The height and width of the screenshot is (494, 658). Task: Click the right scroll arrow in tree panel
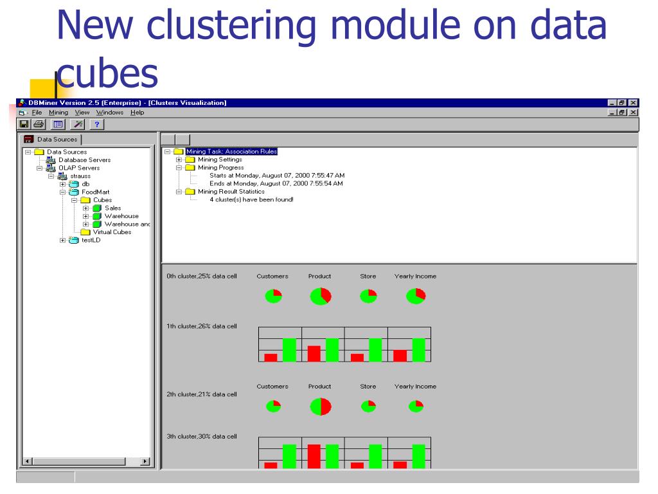(145, 461)
